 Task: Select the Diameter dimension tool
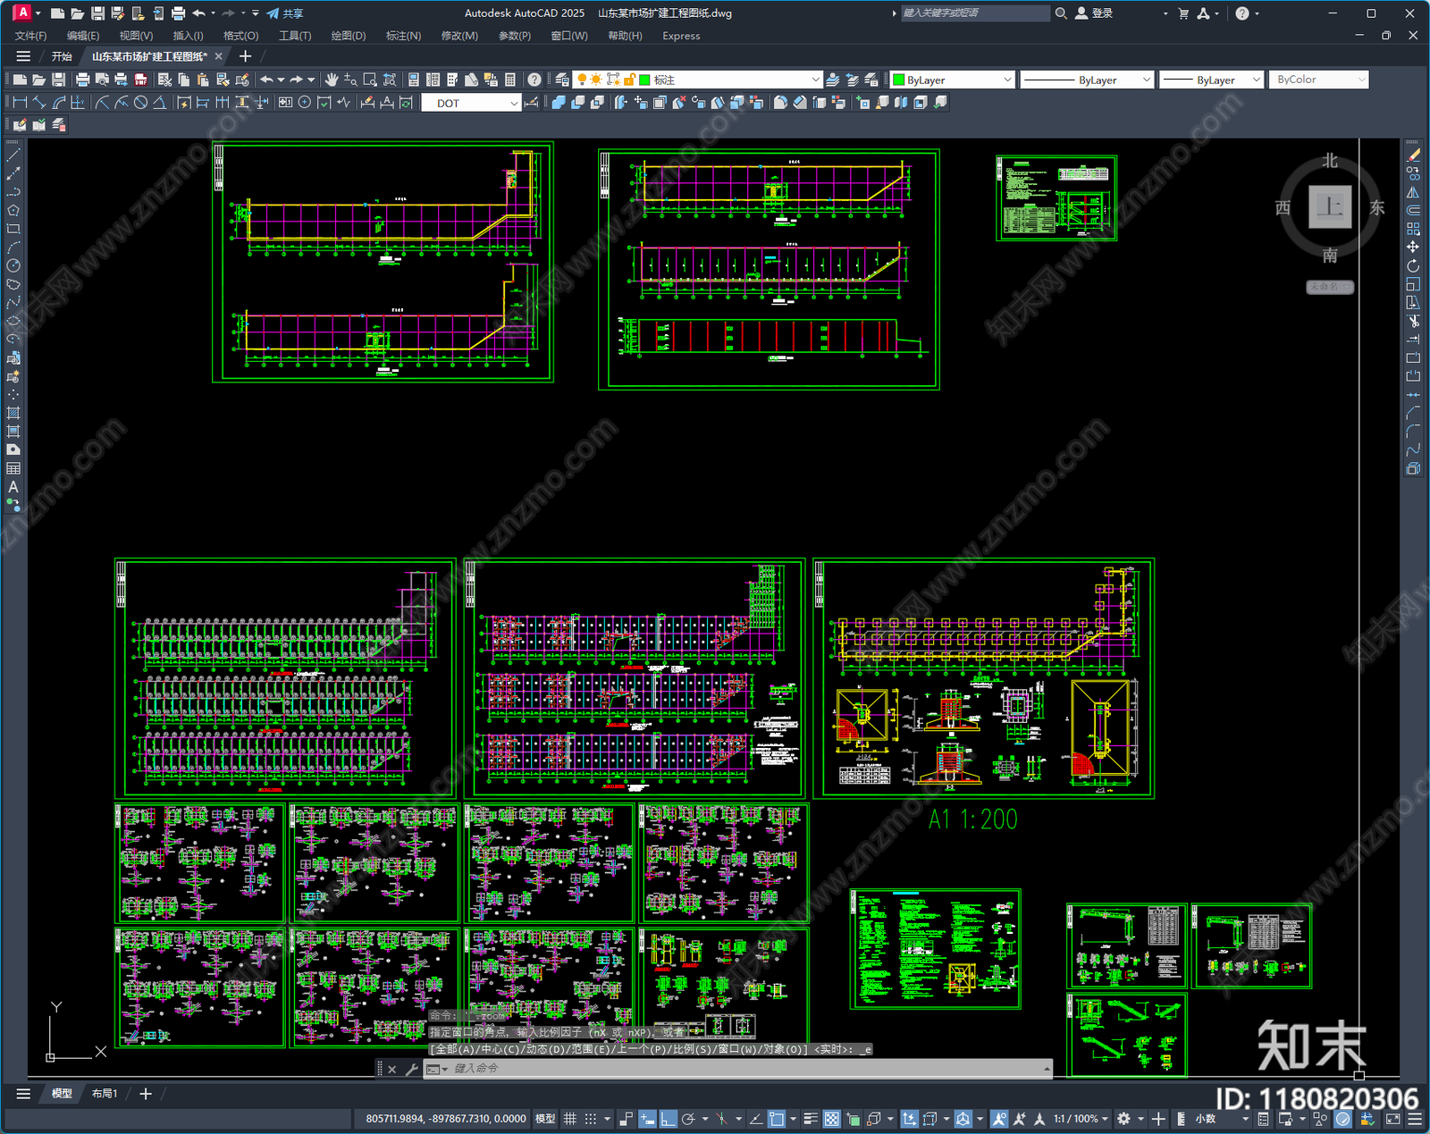(x=140, y=103)
